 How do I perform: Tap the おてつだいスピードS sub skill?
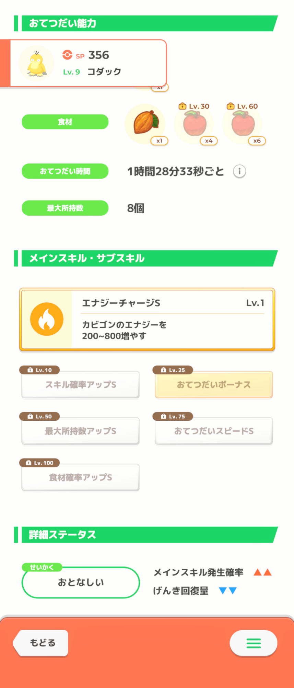click(214, 431)
